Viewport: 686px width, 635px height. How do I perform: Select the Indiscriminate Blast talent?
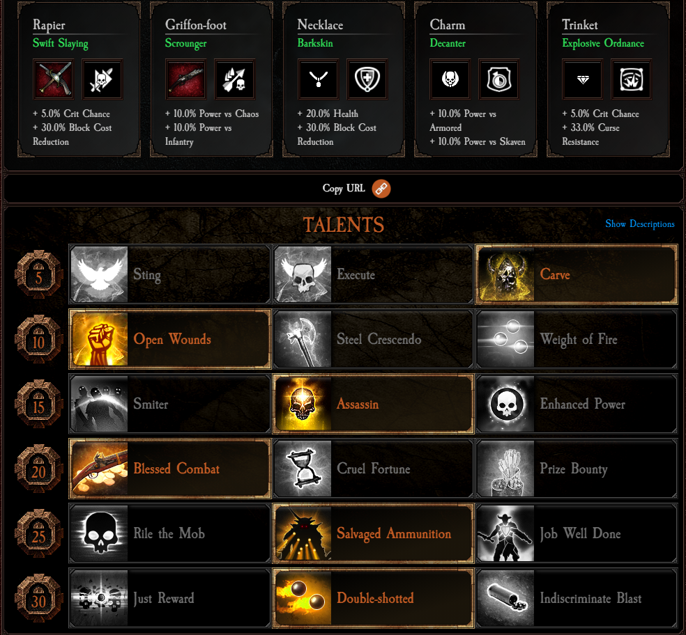pyautogui.click(x=577, y=598)
